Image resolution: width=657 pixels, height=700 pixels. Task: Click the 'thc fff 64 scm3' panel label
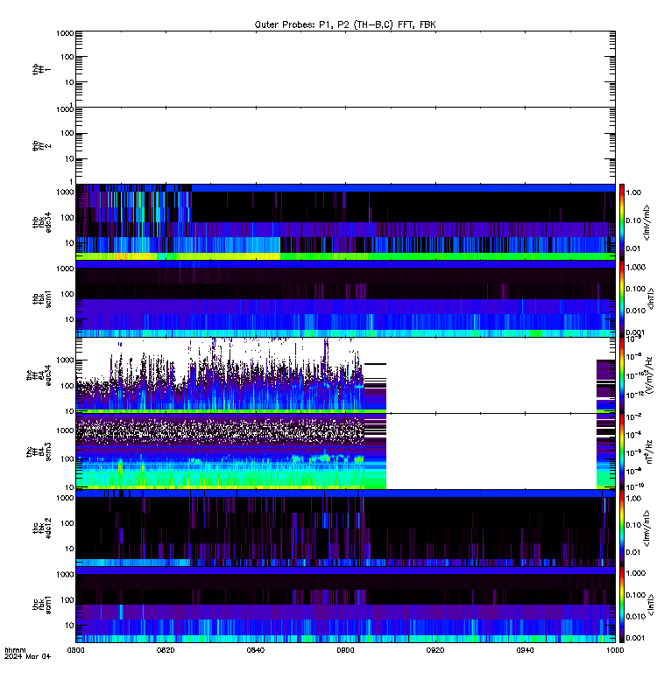[x=39, y=451]
